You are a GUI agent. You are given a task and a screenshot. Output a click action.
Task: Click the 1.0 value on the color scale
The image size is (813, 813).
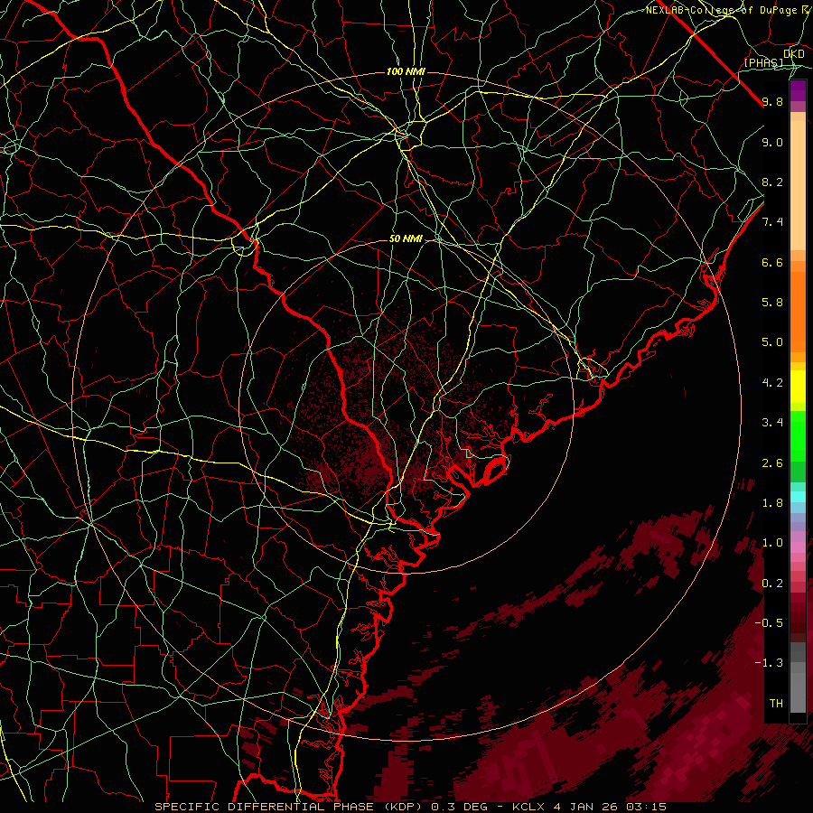(x=772, y=543)
